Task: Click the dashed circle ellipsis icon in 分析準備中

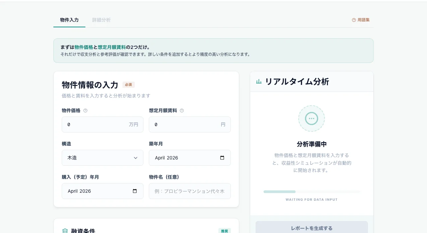Action: tap(311, 118)
